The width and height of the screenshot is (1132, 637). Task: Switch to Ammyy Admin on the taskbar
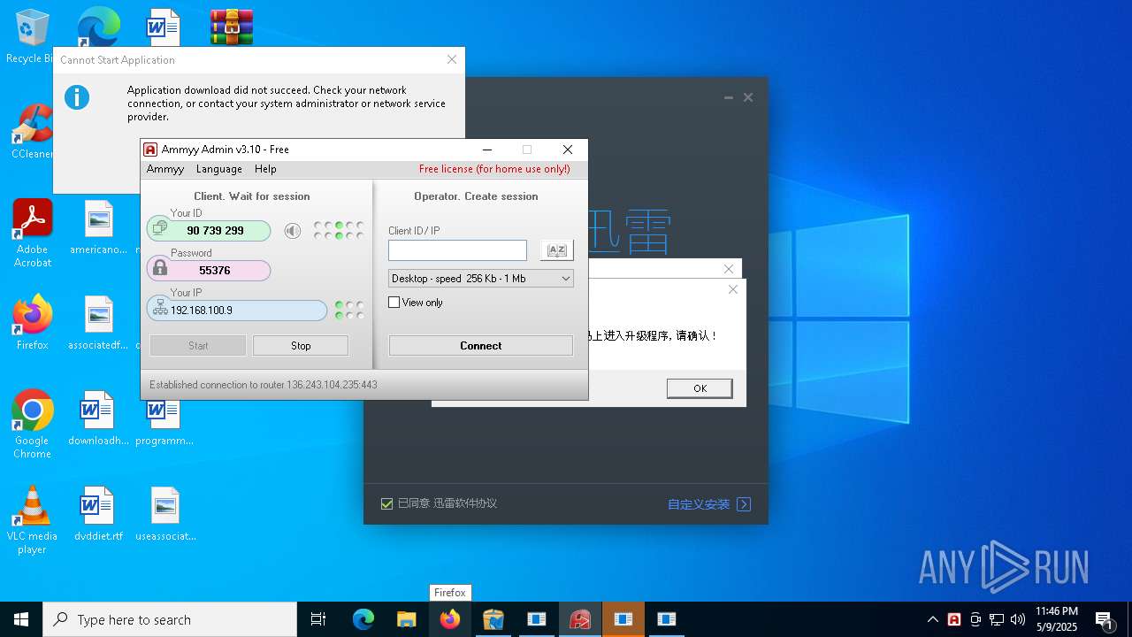click(580, 619)
